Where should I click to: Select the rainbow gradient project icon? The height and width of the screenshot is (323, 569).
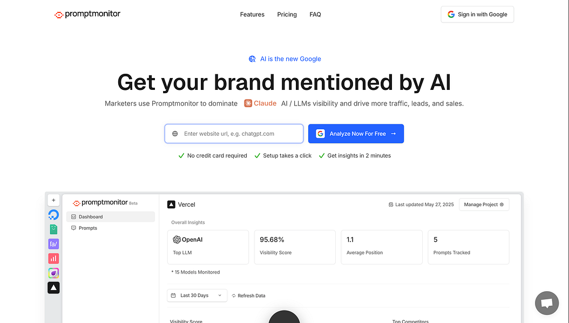click(53, 273)
